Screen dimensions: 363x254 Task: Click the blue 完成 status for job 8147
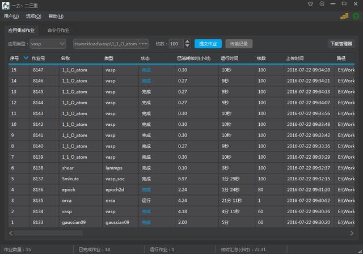146,70
